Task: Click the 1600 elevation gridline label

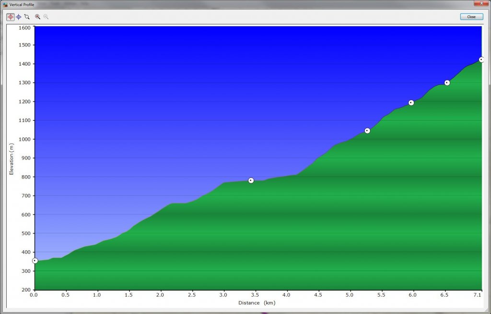Action: 25,28
